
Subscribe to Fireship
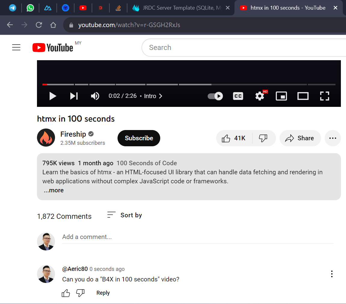[x=139, y=138]
